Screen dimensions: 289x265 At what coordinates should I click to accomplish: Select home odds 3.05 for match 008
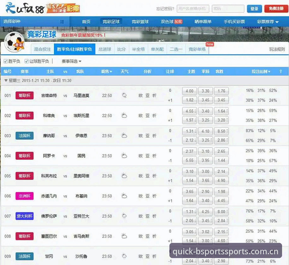pyautogui.click(x=190, y=232)
